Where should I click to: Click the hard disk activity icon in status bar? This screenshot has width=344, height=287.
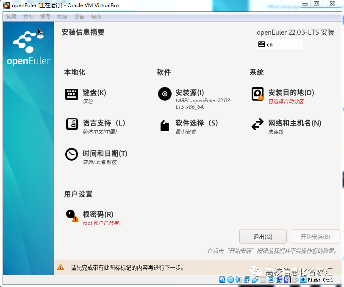222,280
